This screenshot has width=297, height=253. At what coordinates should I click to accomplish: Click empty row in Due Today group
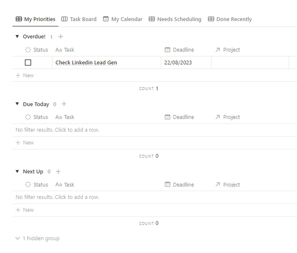tap(57, 130)
